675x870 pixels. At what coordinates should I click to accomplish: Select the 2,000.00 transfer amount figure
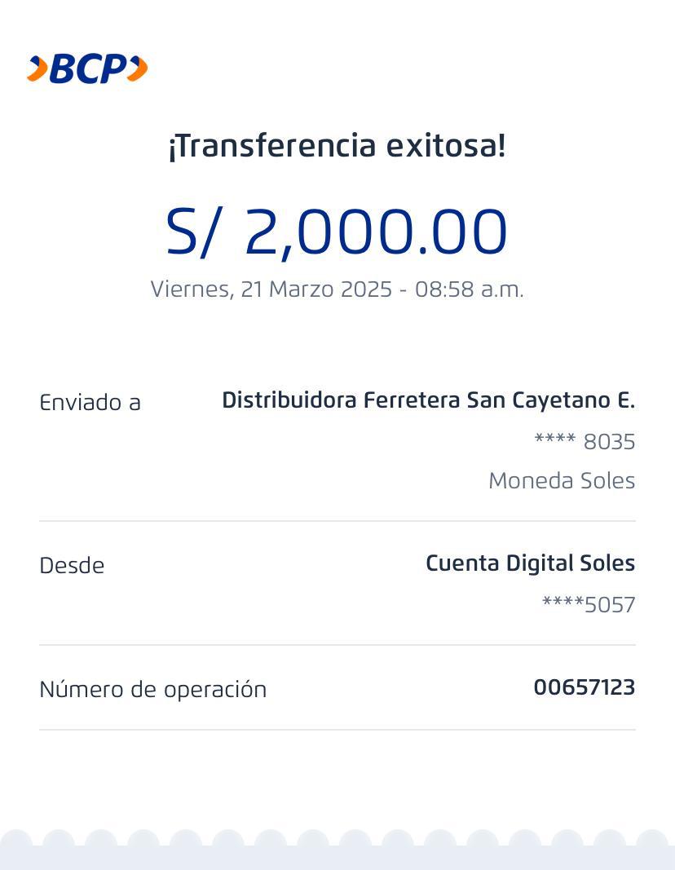376,232
